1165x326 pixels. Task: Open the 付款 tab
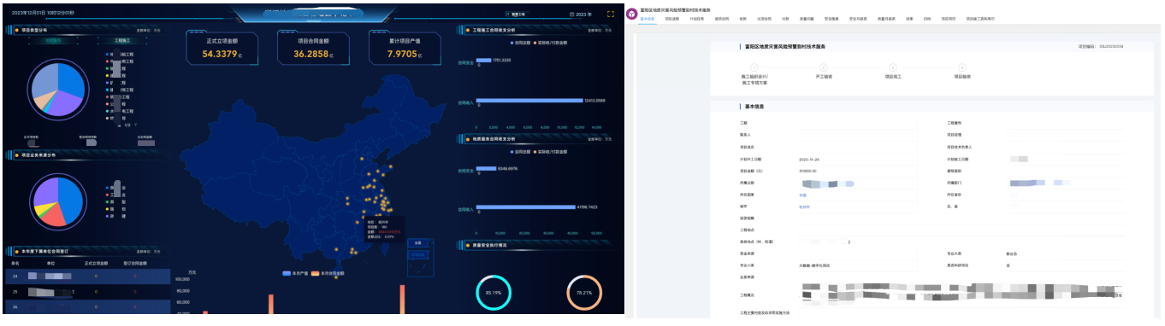785,18
